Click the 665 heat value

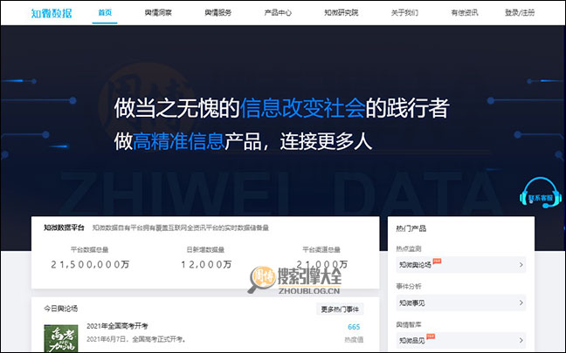[354, 327]
